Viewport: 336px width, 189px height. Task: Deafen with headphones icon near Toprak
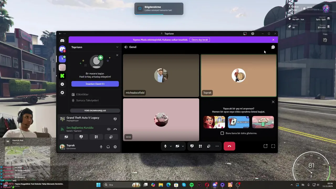point(108,147)
